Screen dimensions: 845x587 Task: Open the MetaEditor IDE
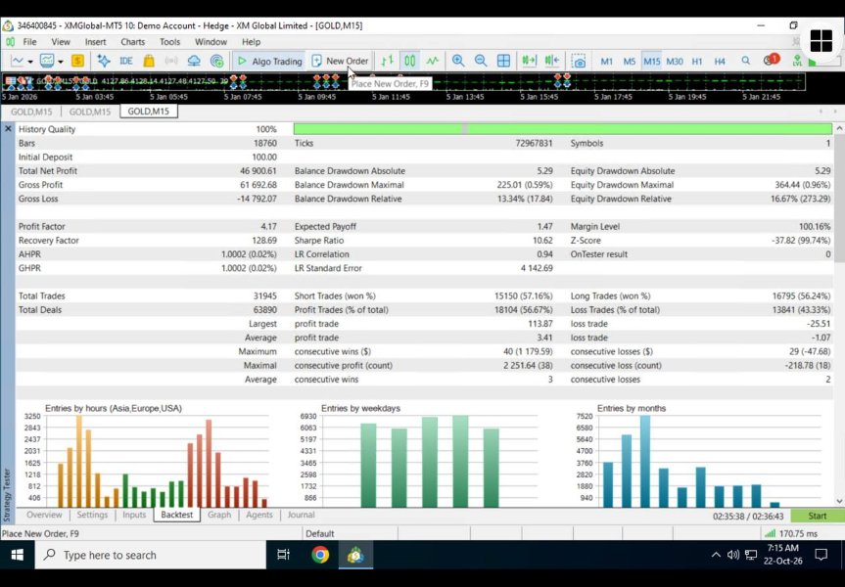coord(126,61)
